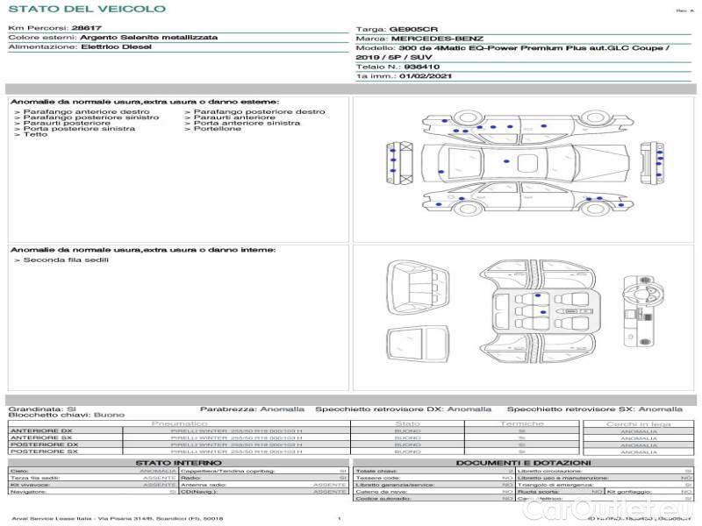Select the "Totale chiavi:" label
This screenshot has height=526, width=702.
click(376, 471)
